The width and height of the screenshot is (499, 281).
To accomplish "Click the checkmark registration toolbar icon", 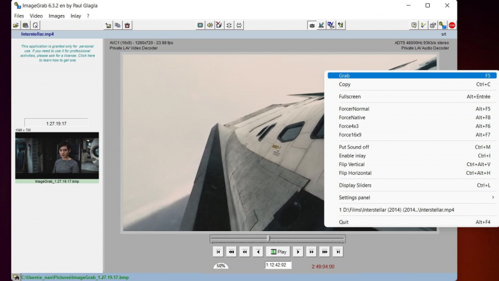I will pyautogui.click(x=424, y=25).
